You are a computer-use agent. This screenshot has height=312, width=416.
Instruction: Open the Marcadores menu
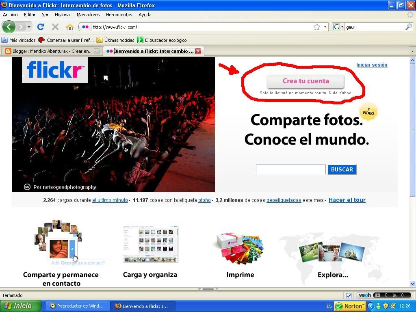point(88,15)
